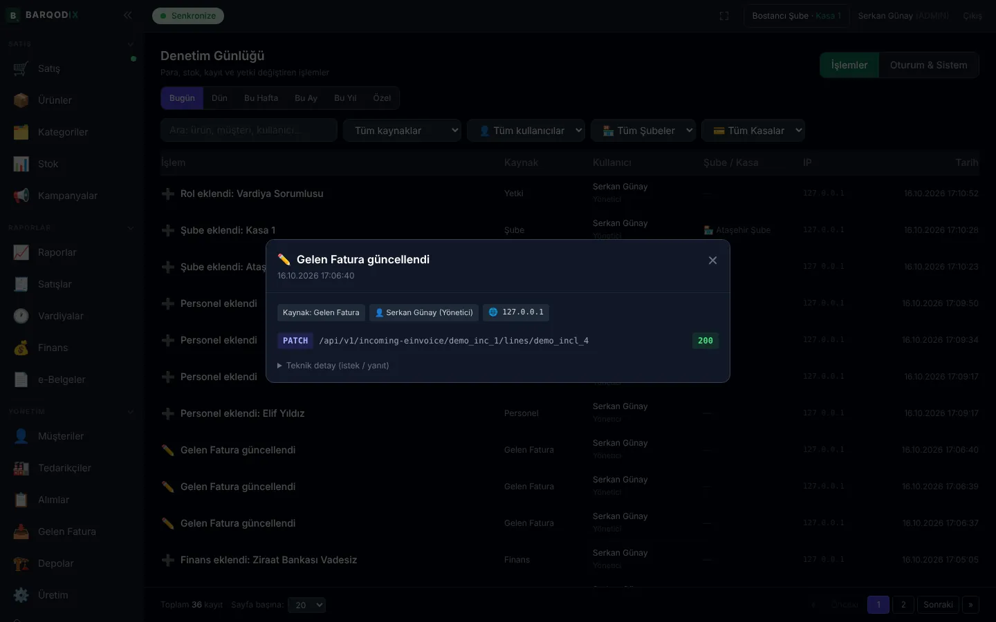Open the Gelen Fatura sidebar icon
Viewport: 996px width, 622px height.
point(21,531)
